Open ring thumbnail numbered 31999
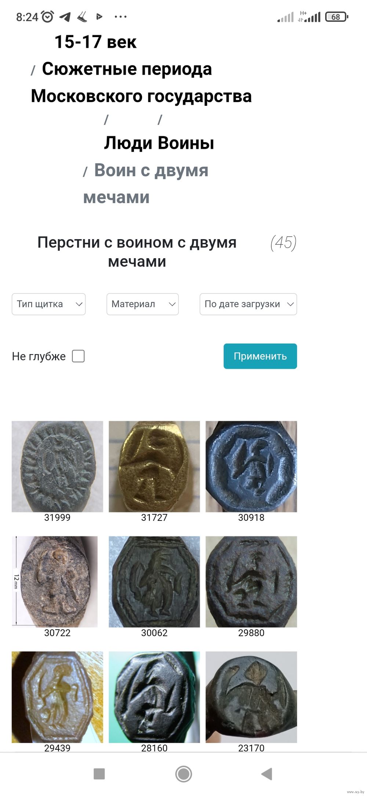This screenshot has height=796, width=367. coord(57,467)
